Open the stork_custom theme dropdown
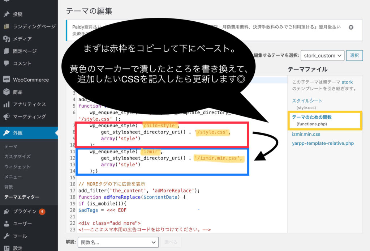370x251 pixels. (x=322, y=55)
